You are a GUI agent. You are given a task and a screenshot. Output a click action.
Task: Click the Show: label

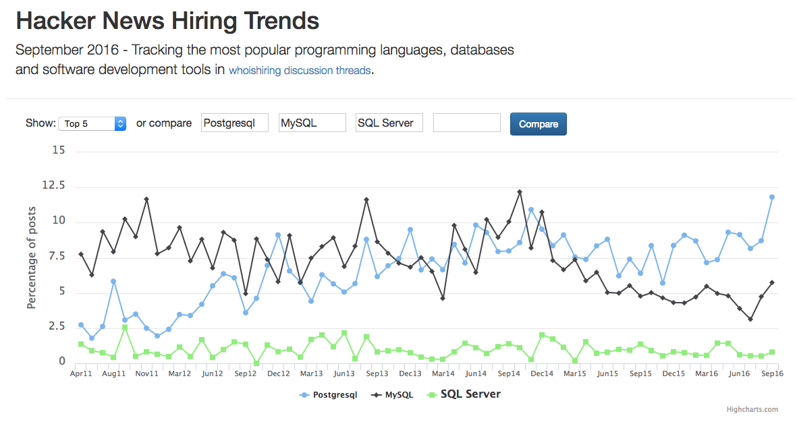coord(40,123)
